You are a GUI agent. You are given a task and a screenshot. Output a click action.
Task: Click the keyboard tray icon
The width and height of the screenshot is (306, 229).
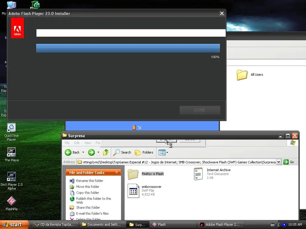click(x=273, y=225)
